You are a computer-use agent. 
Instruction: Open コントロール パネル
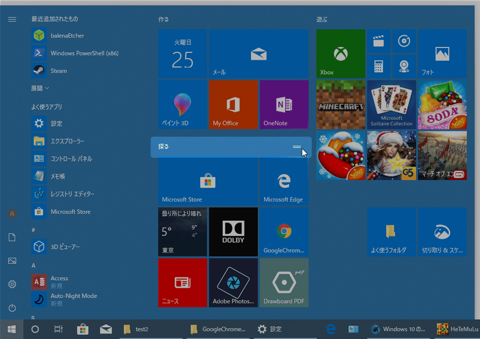tap(62, 159)
